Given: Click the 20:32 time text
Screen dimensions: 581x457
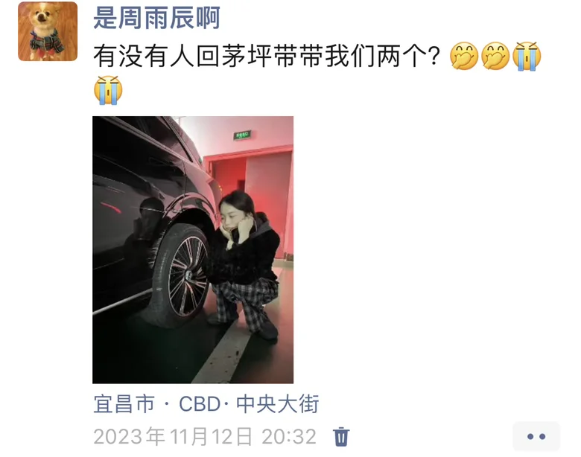Looking at the screenshot, I should point(289,436).
